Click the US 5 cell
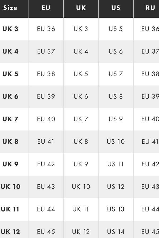The width and height of the screenshot is (159, 238). point(116,29)
